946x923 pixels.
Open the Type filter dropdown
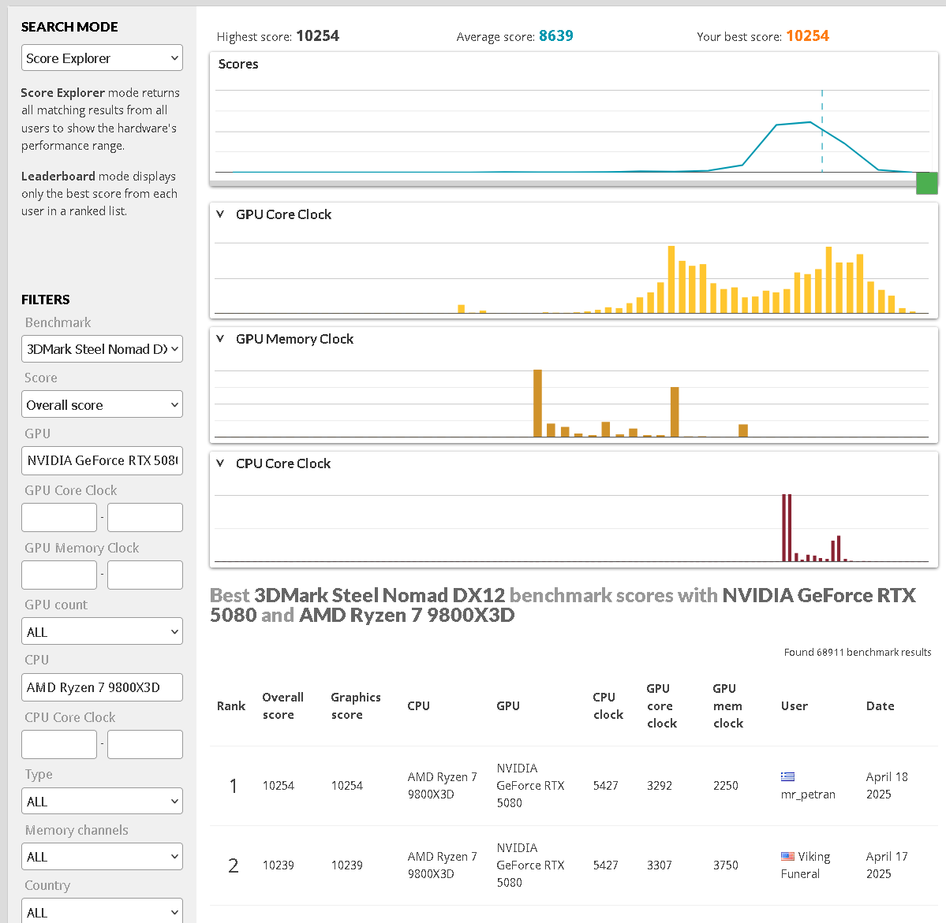tap(102, 802)
